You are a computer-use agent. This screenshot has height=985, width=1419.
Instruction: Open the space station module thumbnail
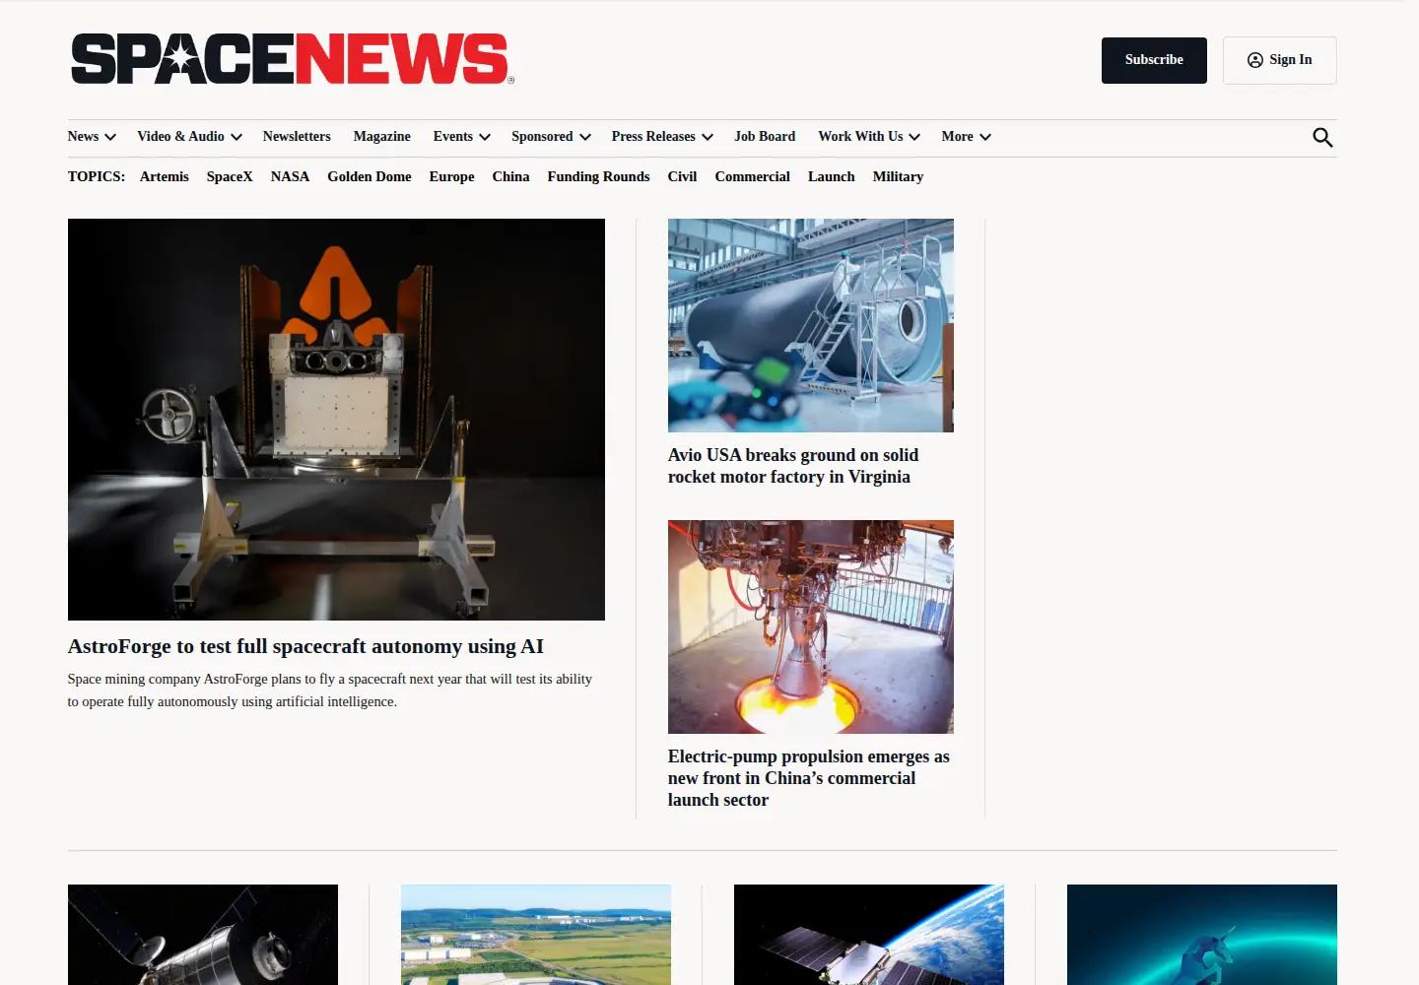click(x=203, y=935)
